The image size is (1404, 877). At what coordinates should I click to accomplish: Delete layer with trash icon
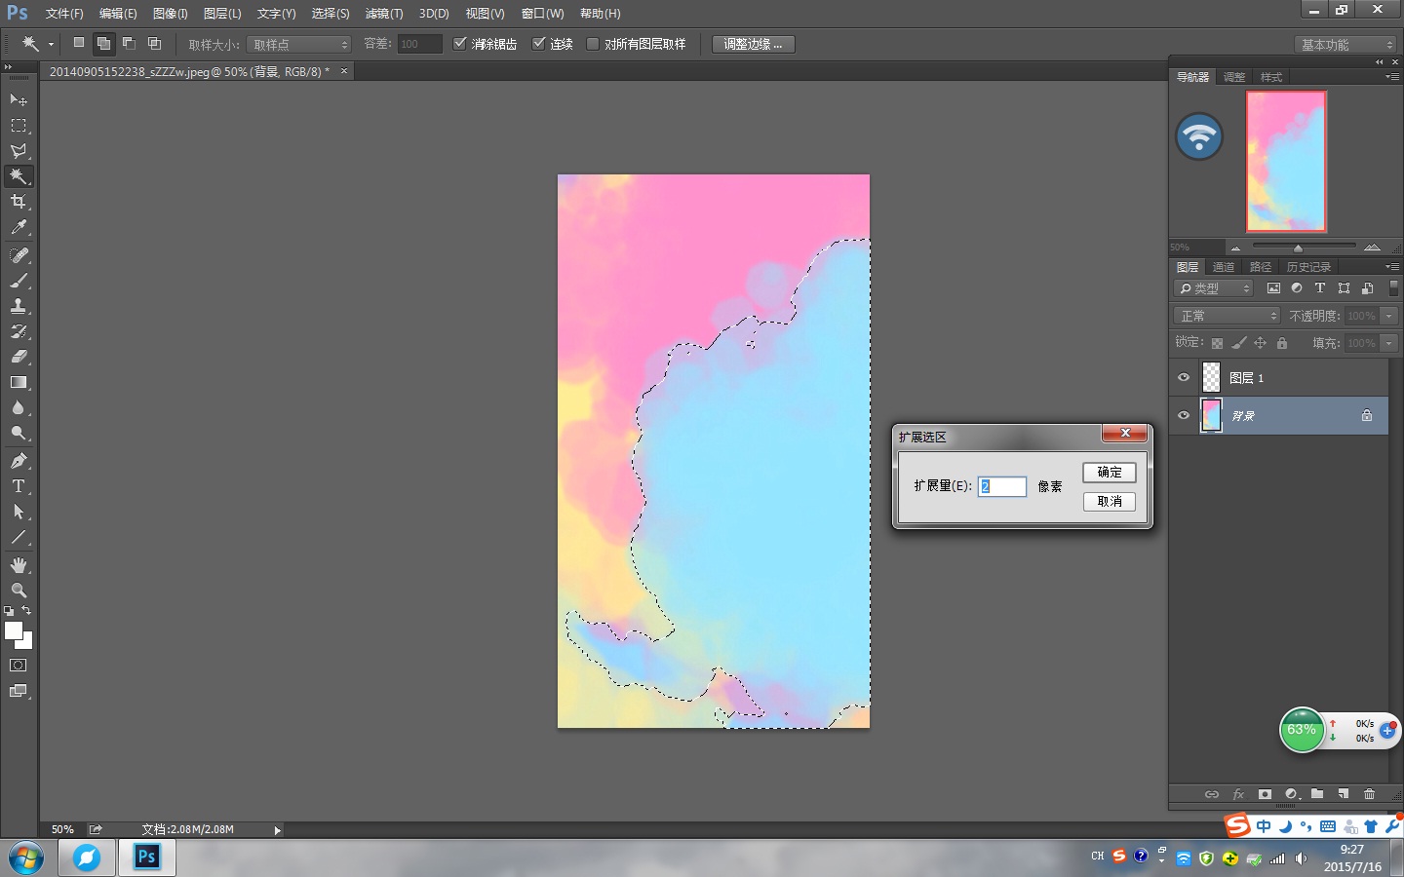[x=1369, y=794]
